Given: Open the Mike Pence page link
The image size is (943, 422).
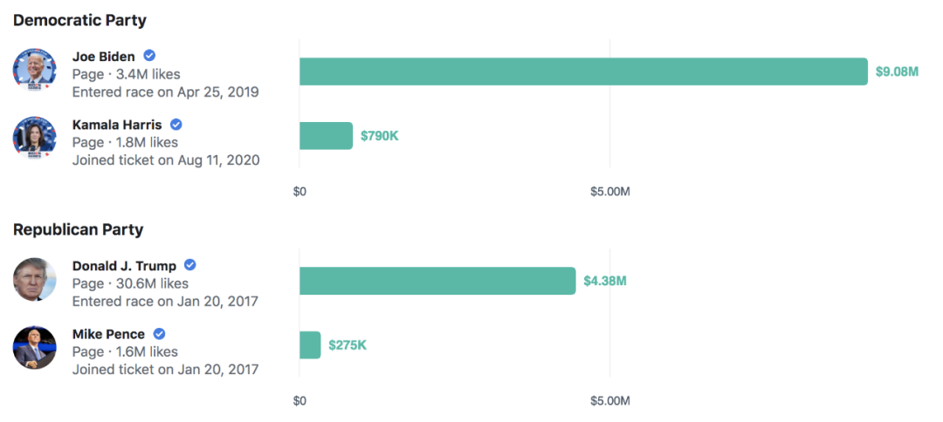Looking at the screenshot, I should pyautogui.click(x=109, y=334).
